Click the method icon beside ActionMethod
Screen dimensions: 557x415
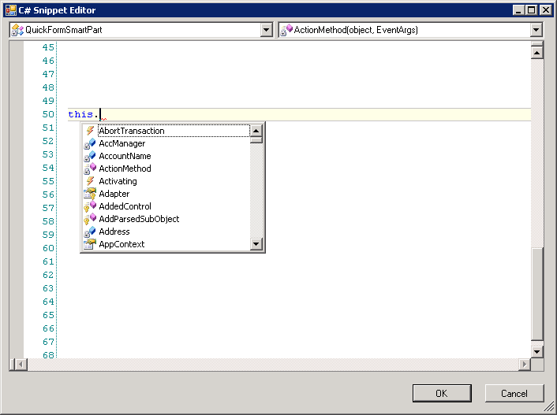point(90,169)
